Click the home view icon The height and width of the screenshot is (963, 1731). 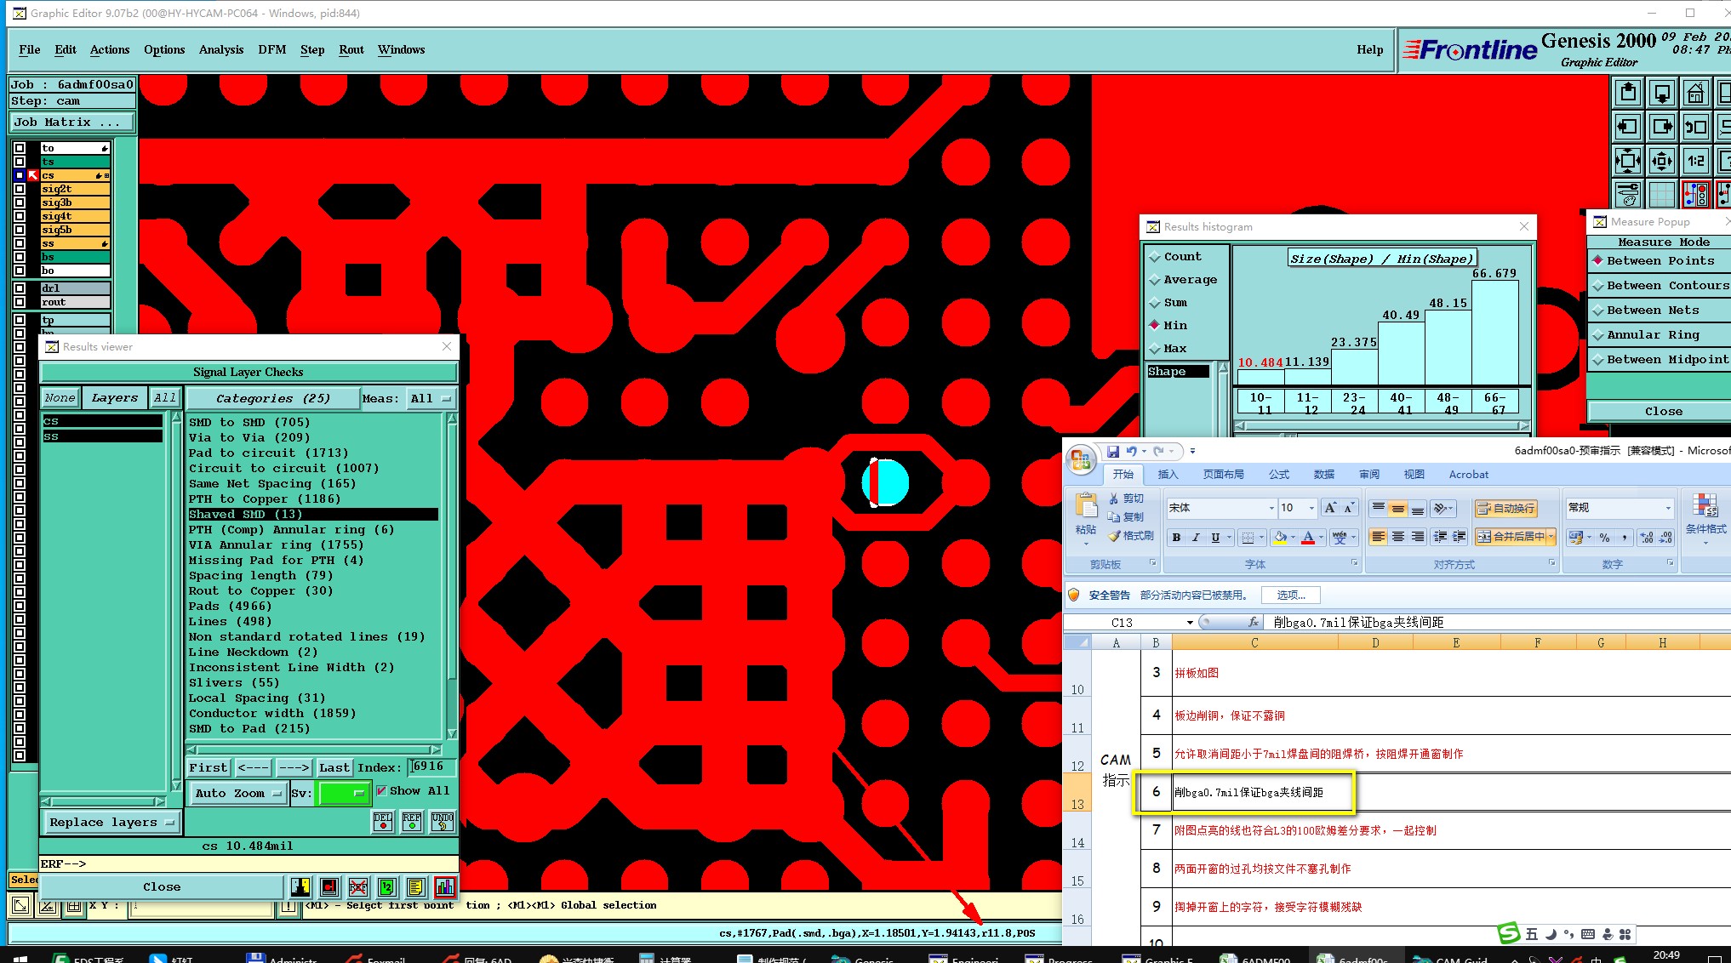coord(1695,93)
